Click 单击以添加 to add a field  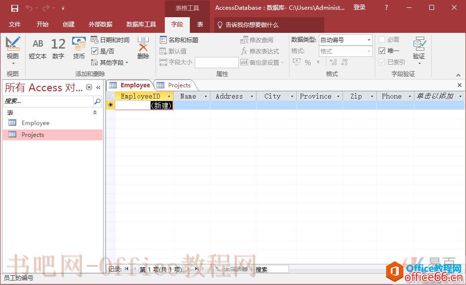click(x=439, y=96)
